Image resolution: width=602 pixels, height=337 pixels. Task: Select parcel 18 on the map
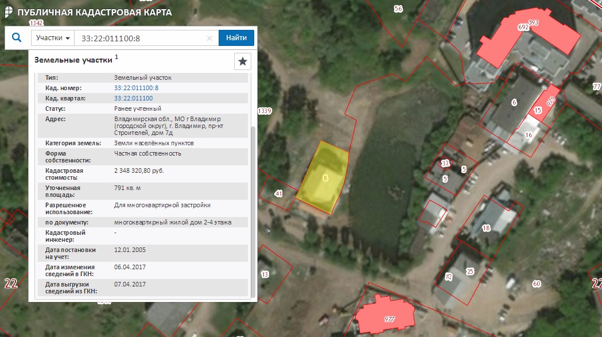click(x=488, y=224)
